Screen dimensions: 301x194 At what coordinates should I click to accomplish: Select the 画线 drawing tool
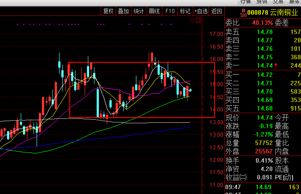[x=154, y=11]
